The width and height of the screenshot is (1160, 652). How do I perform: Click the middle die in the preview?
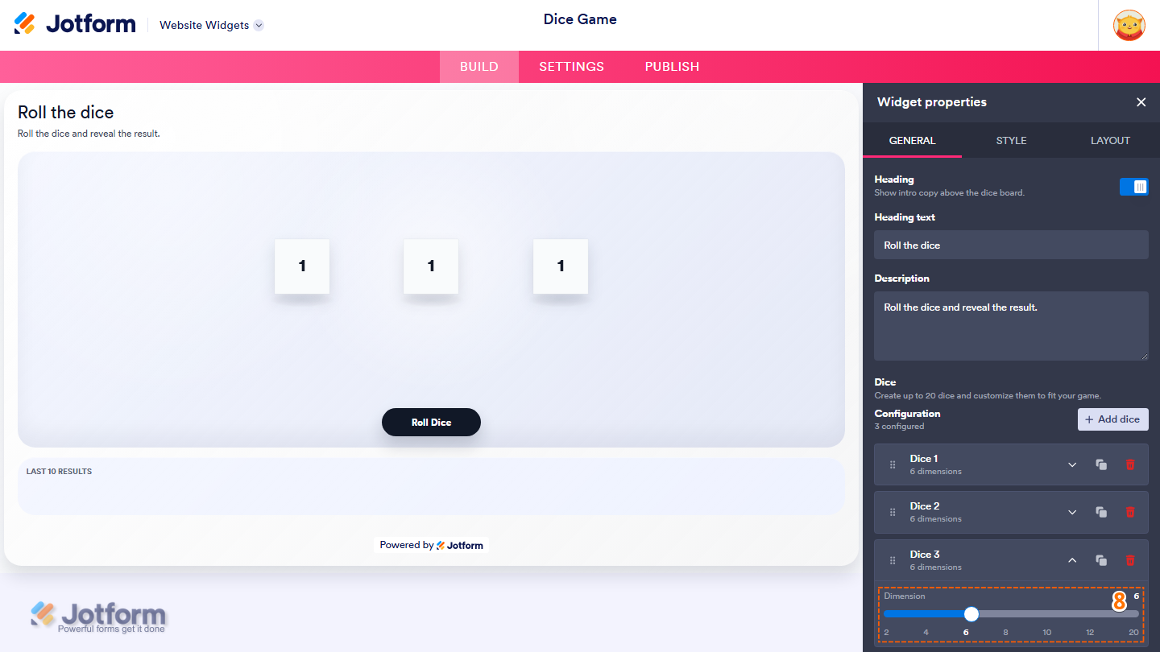pyautogui.click(x=431, y=266)
